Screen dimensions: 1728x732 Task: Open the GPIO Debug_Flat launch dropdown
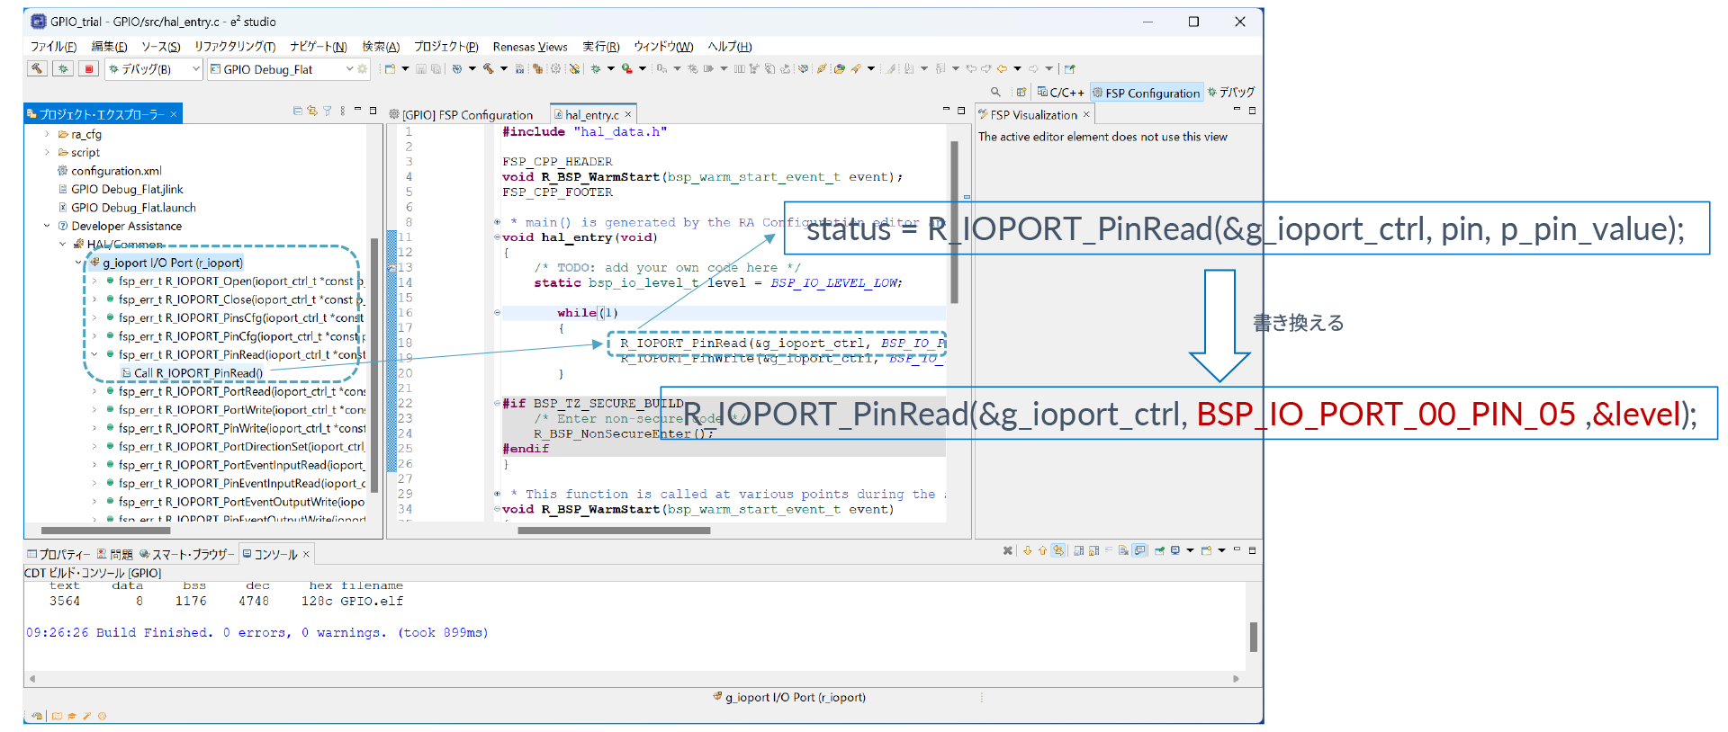point(349,69)
